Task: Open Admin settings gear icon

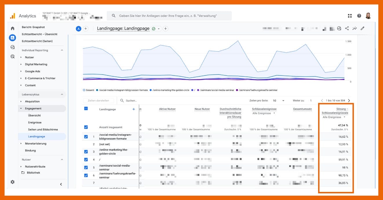Action: (x=12, y=182)
